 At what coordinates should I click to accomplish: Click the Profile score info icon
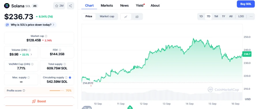coord(24,91)
